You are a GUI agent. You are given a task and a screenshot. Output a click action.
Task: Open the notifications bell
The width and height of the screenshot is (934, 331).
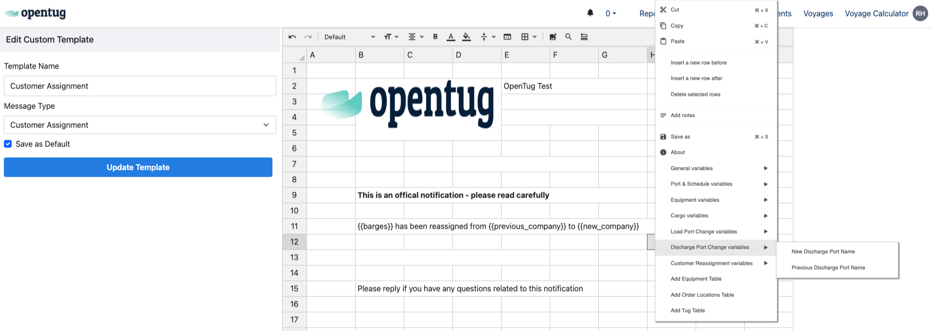[590, 13]
